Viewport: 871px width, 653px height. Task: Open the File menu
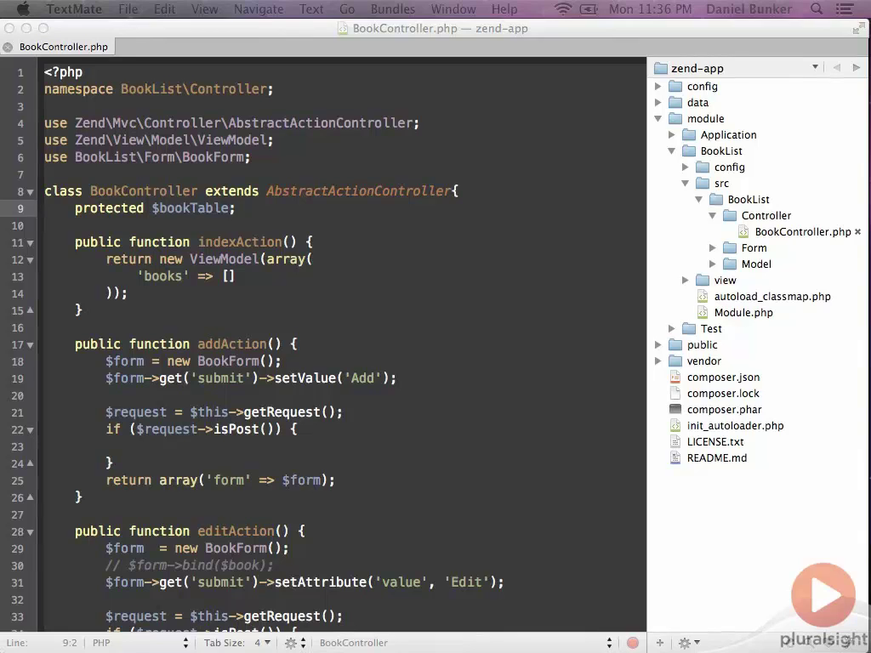click(x=128, y=9)
